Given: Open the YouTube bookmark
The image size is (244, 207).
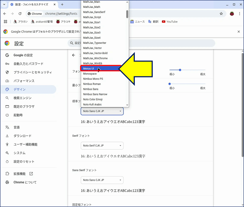Looking at the screenshot, I should coord(170,22).
